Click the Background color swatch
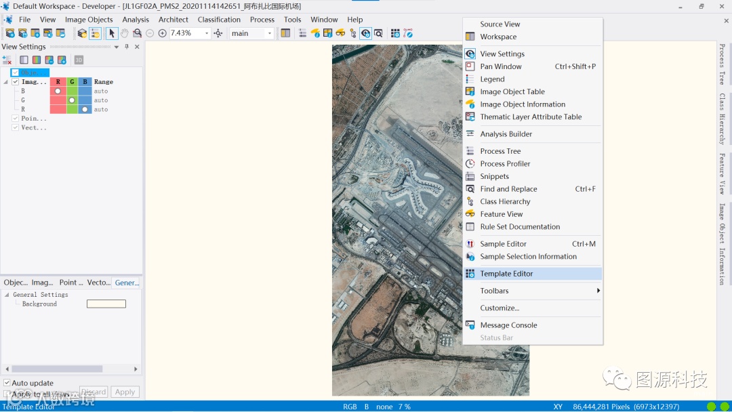Viewport: 732px width, 412px height. [106, 304]
